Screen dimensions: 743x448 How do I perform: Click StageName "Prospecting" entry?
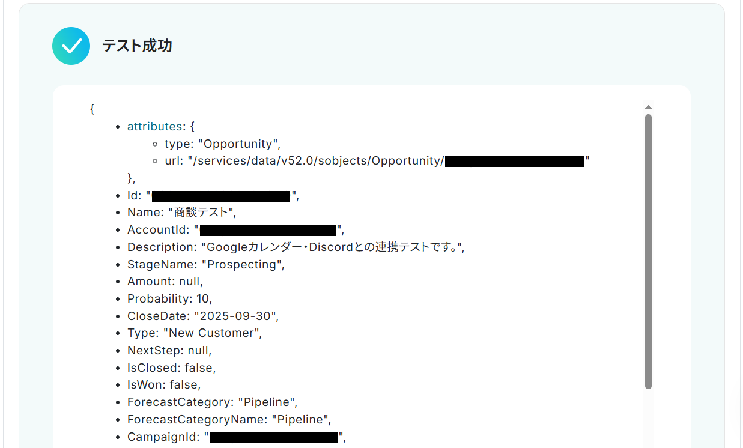click(x=205, y=265)
